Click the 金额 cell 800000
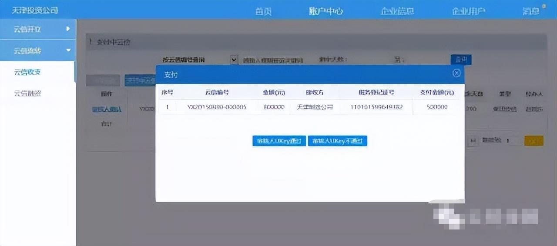The image size is (557, 246). click(x=274, y=107)
